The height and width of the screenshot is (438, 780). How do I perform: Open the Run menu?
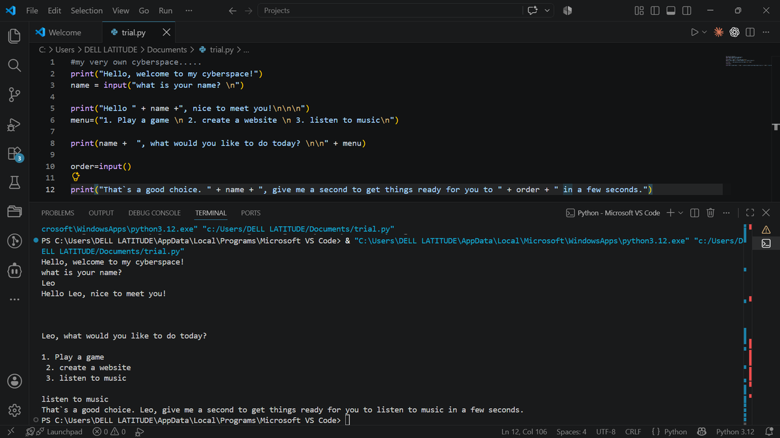coord(166,10)
